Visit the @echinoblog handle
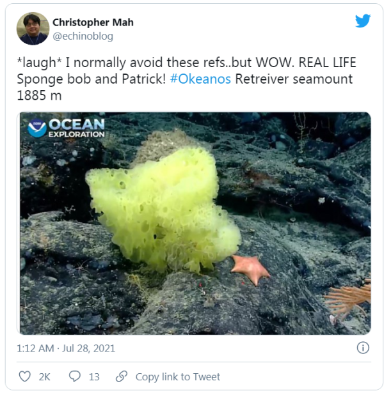The width and height of the screenshot is (384, 393). click(83, 36)
